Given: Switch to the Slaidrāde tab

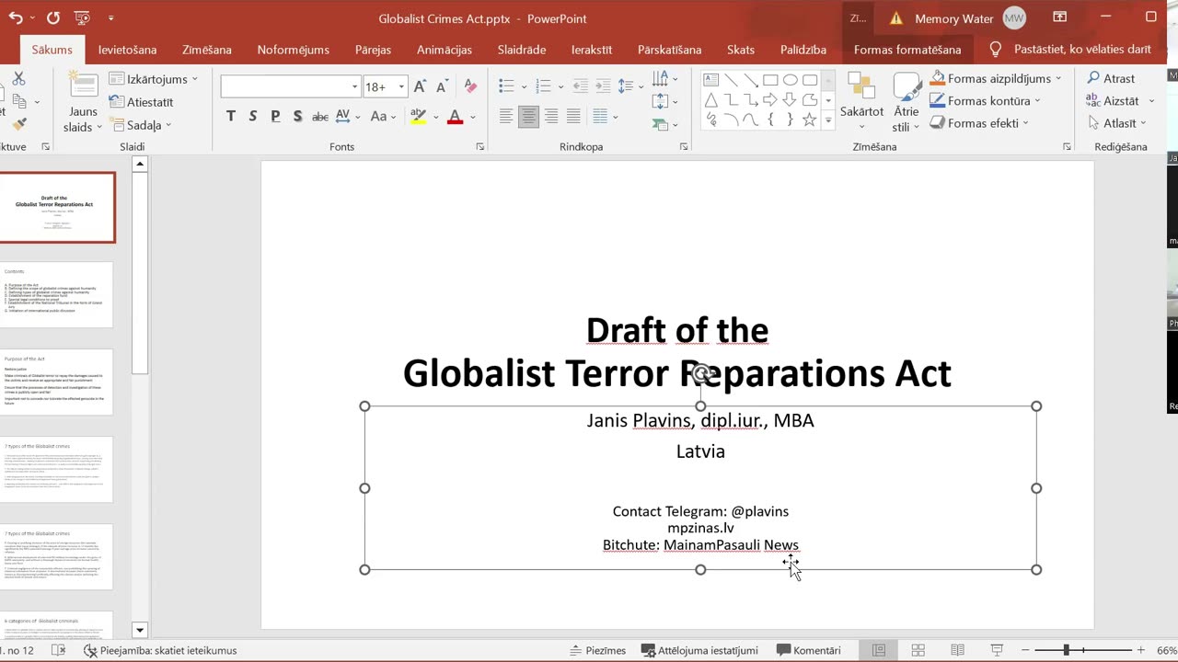Looking at the screenshot, I should tap(522, 50).
